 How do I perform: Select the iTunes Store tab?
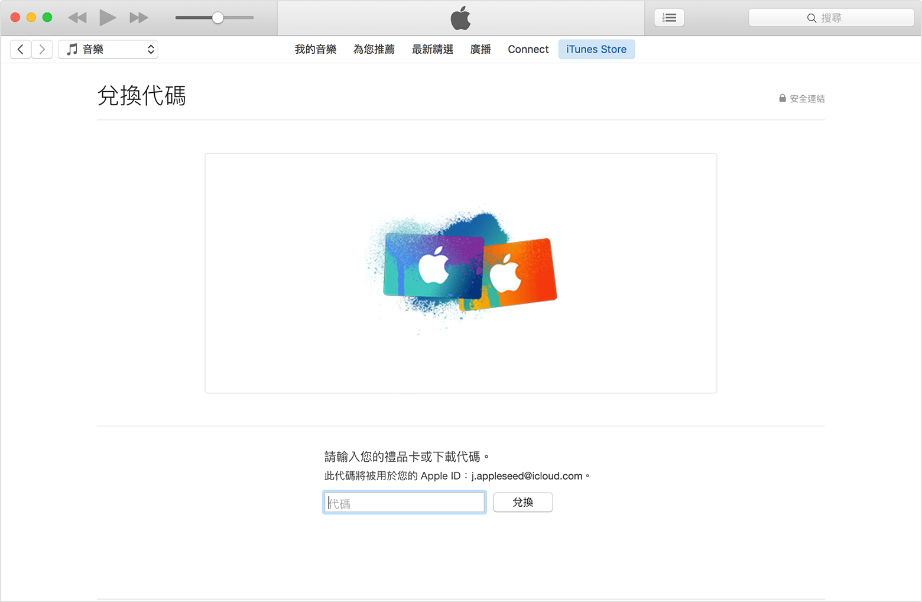pos(596,49)
